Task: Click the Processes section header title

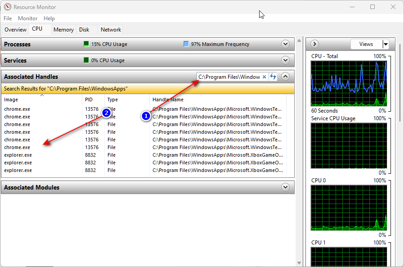Action: [17, 44]
